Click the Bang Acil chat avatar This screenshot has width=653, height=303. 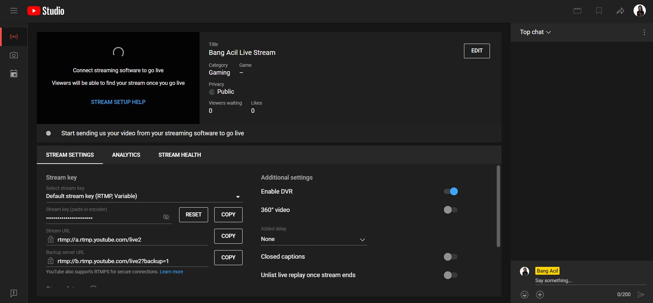[x=524, y=271]
